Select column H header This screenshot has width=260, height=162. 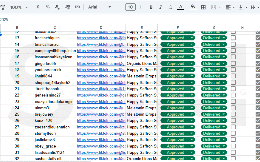coord(242,28)
